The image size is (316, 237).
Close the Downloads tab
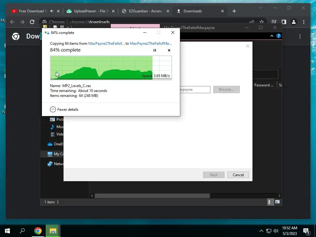click(x=222, y=11)
